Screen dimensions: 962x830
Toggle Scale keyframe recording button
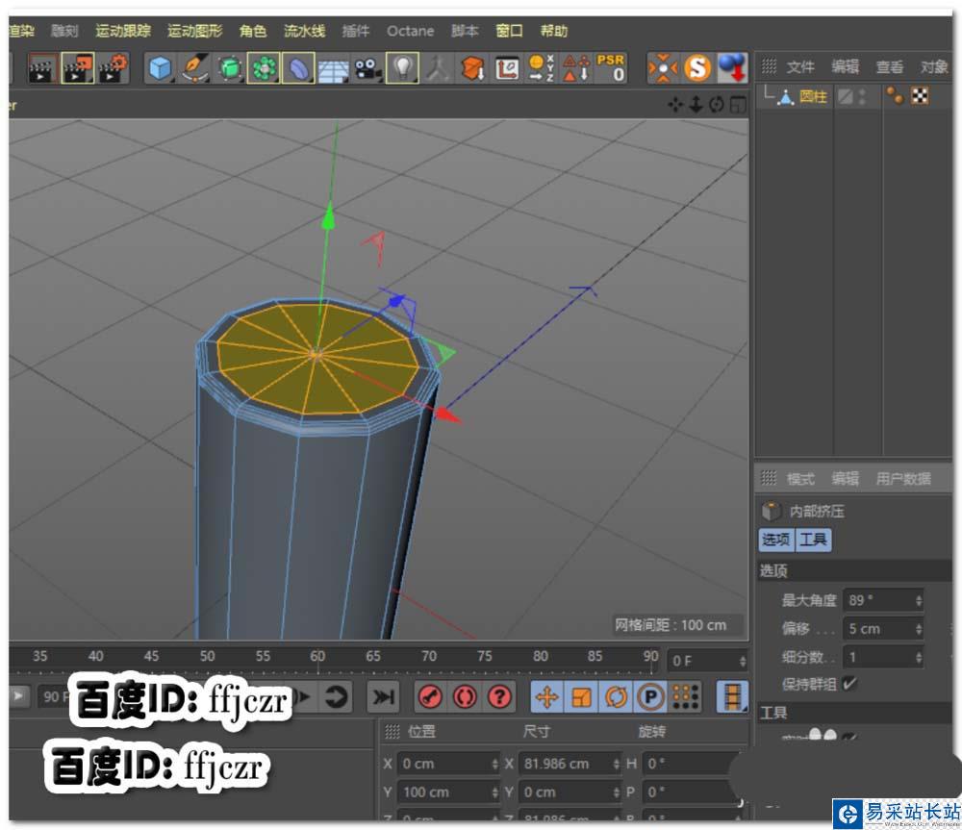point(581,697)
